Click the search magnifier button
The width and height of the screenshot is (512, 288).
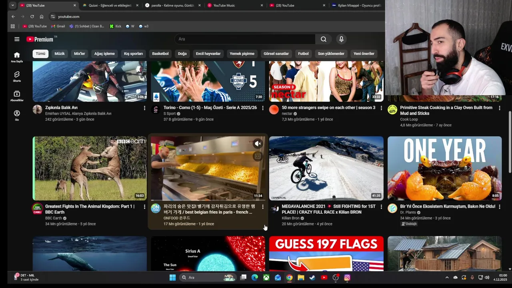click(323, 39)
